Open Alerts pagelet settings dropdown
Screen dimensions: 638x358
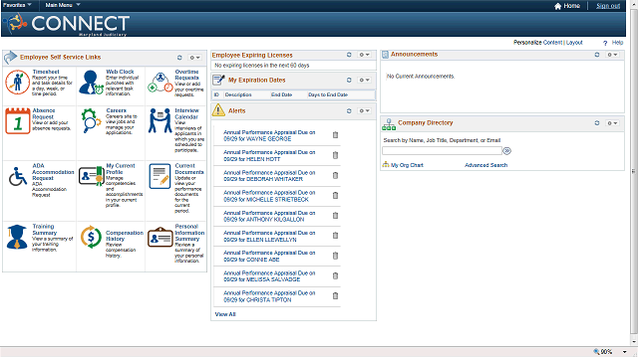click(x=364, y=110)
